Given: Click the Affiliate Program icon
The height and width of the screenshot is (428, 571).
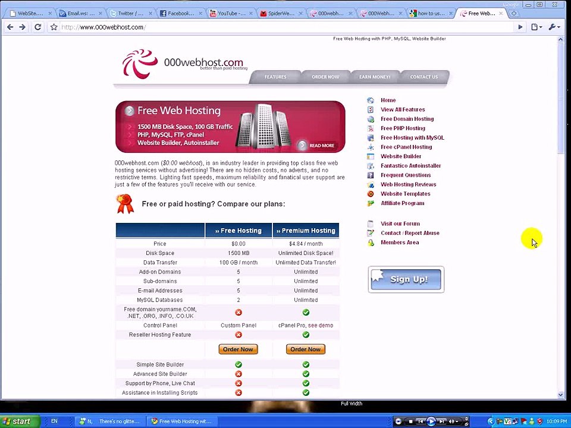Looking at the screenshot, I should tap(371, 203).
